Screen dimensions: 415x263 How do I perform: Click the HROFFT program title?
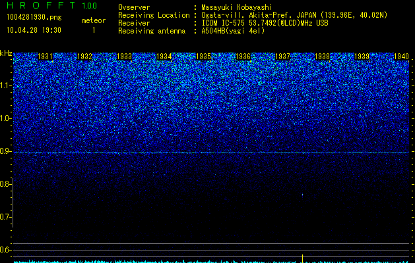pos(40,5)
